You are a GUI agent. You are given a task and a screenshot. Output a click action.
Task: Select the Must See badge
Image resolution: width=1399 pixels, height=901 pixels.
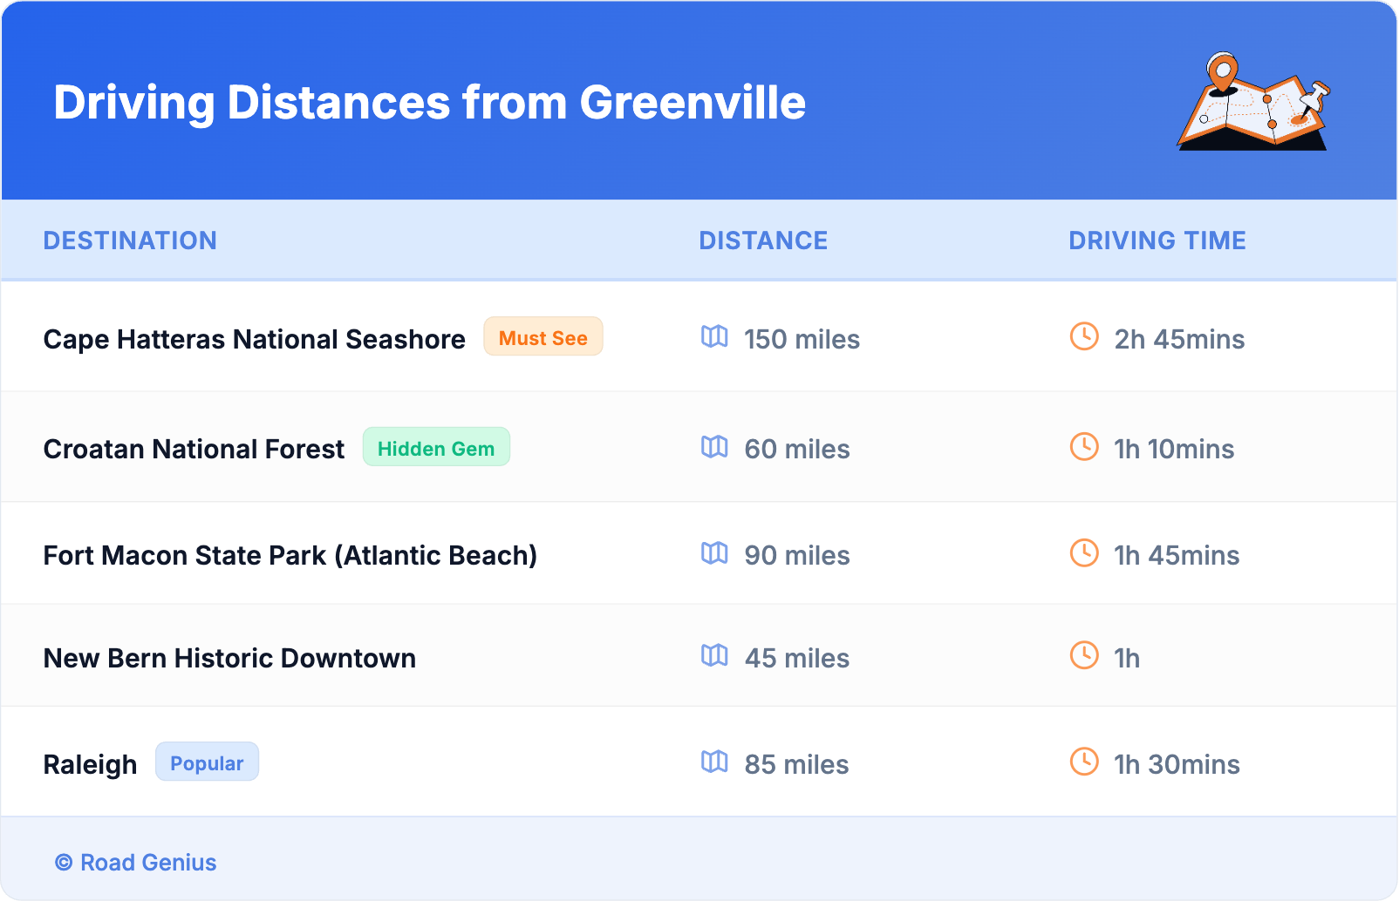pyautogui.click(x=543, y=337)
